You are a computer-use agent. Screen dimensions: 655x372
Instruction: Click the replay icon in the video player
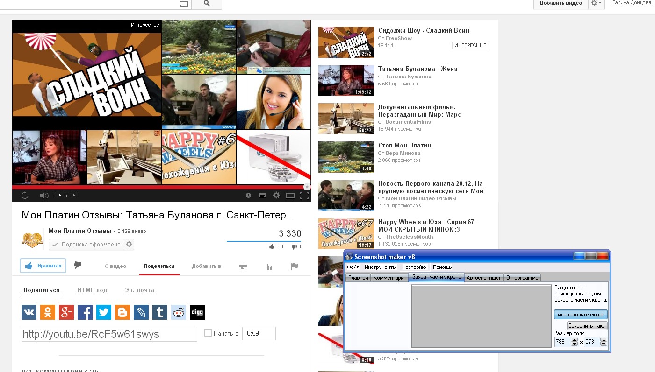point(25,196)
